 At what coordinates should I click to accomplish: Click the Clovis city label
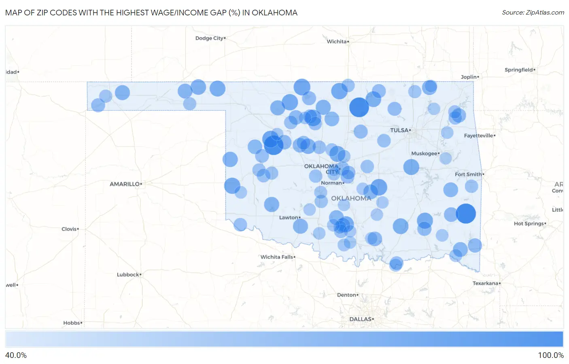pyautogui.click(x=69, y=229)
